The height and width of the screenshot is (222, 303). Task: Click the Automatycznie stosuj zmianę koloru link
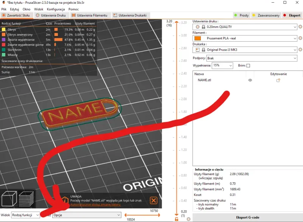tap(95, 205)
